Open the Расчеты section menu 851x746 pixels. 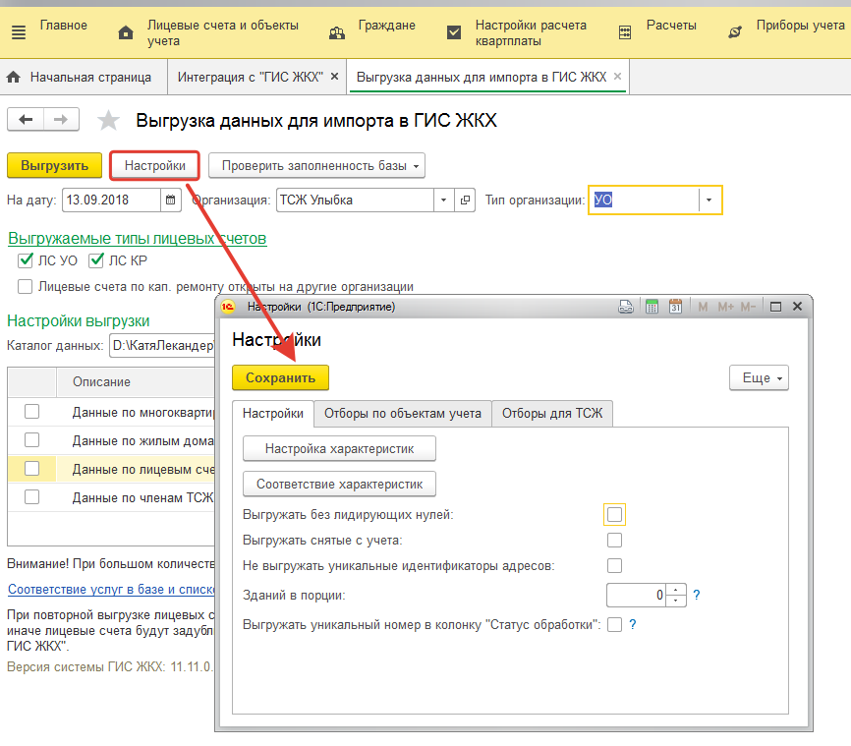pos(671,25)
